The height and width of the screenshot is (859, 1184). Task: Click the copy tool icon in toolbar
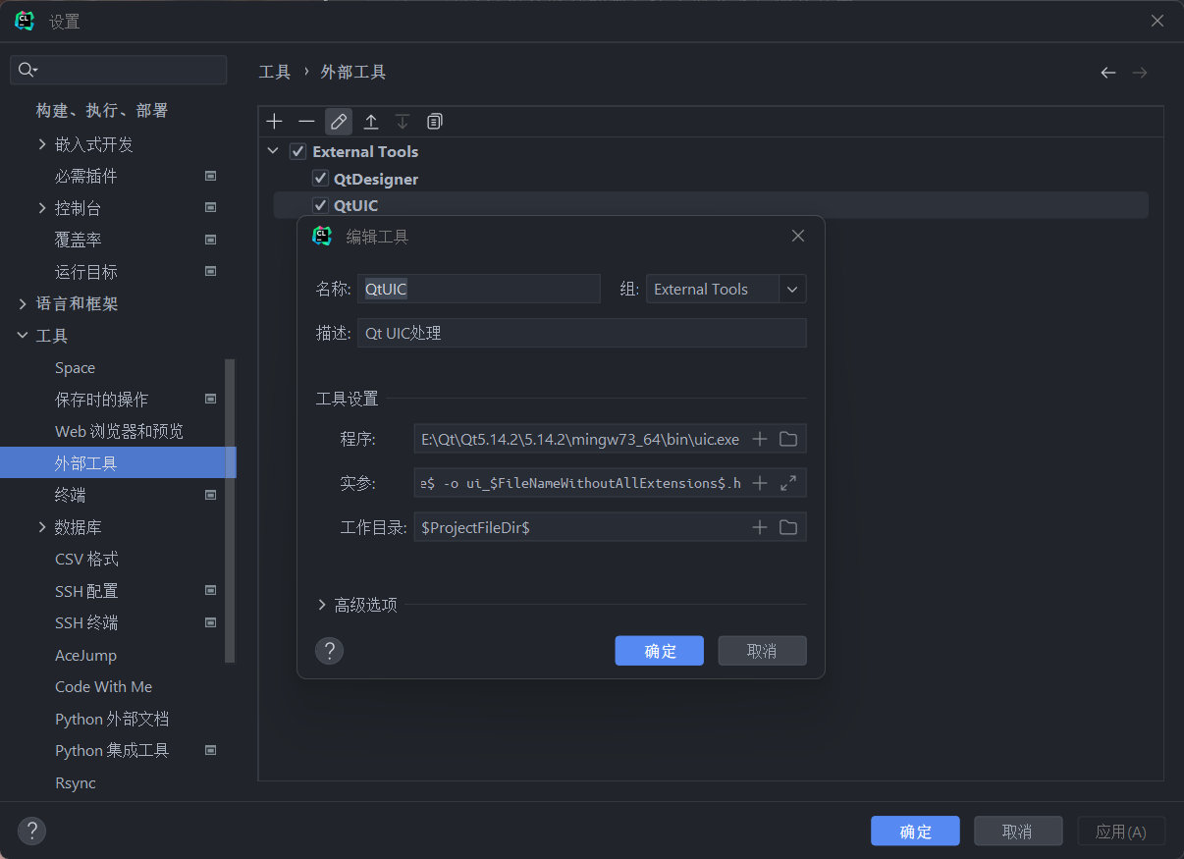tap(435, 122)
